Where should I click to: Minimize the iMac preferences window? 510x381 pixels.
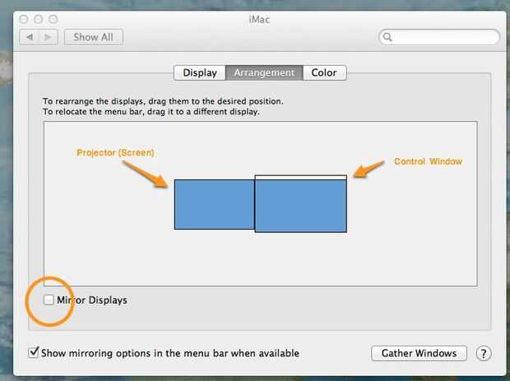pyautogui.click(x=38, y=18)
